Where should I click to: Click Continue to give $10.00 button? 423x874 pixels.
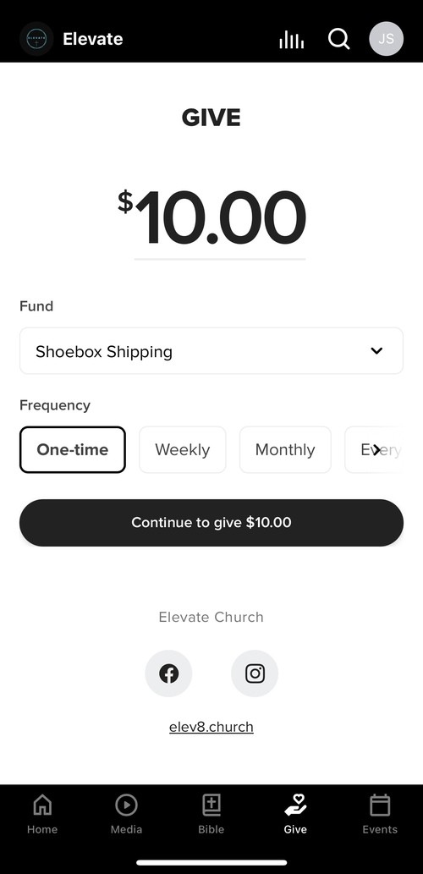pyautogui.click(x=211, y=523)
